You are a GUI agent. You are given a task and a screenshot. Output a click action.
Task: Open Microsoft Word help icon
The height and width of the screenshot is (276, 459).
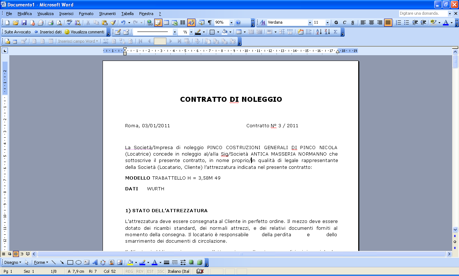238,23
